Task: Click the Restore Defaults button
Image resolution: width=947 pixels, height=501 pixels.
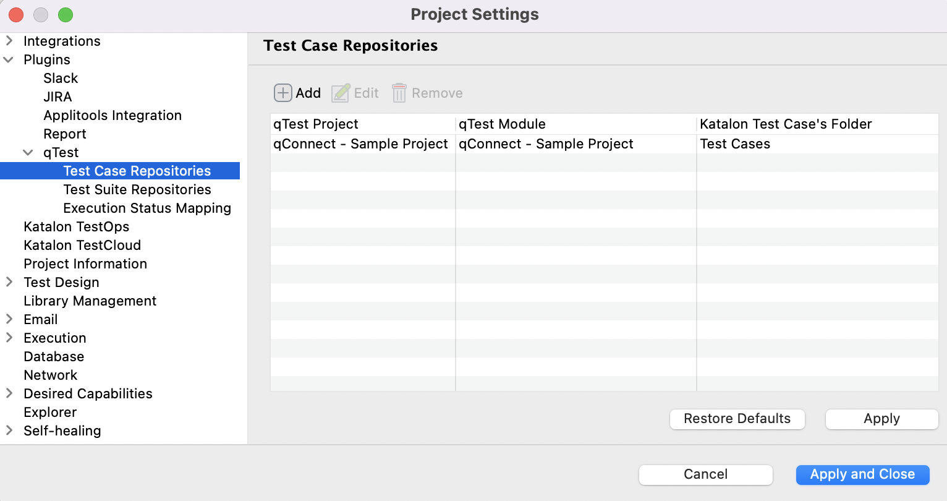Action: [737, 419]
